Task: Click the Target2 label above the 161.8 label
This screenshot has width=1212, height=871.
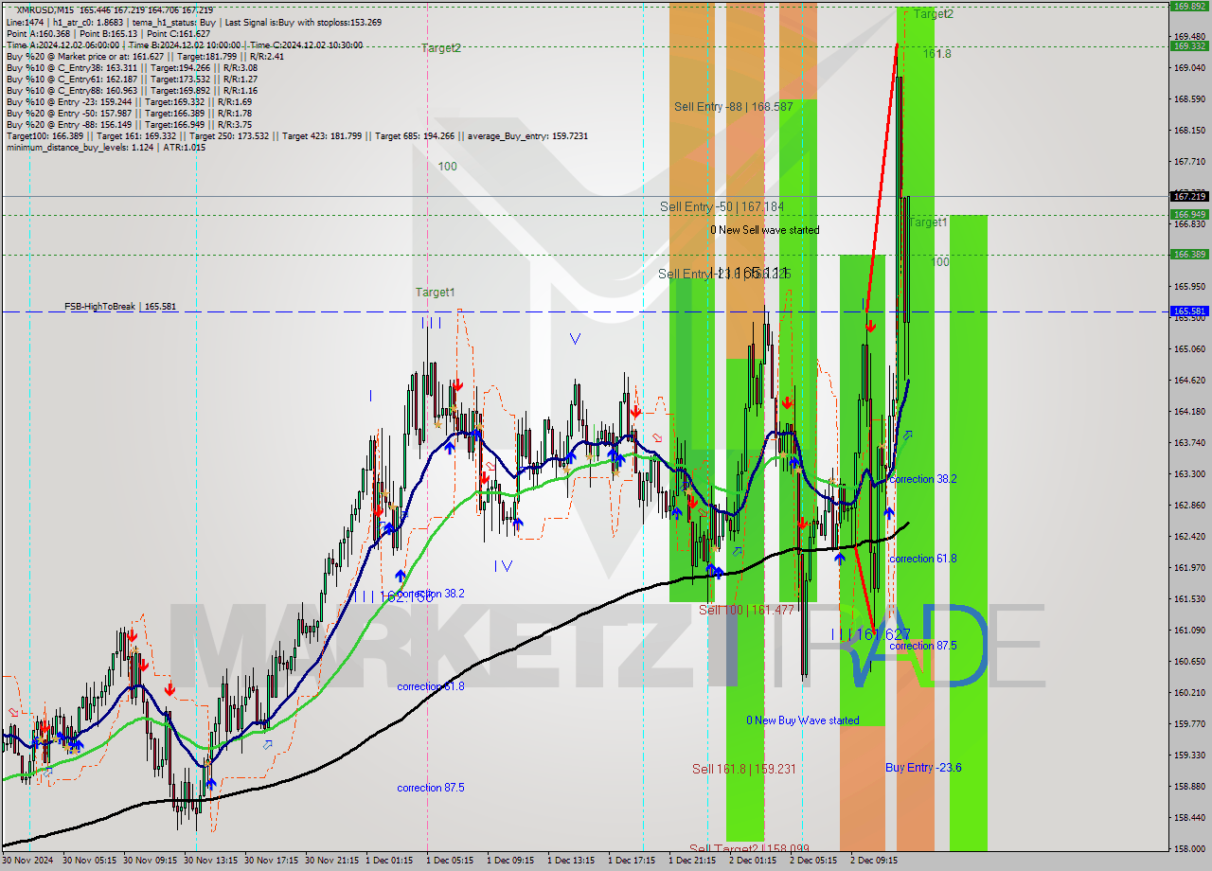Action: click(x=933, y=13)
